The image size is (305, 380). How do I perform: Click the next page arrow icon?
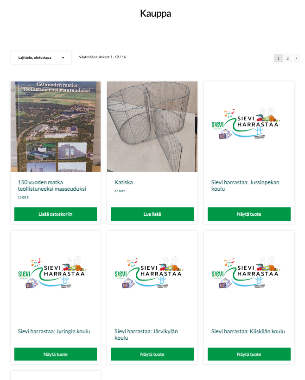pos(296,58)
